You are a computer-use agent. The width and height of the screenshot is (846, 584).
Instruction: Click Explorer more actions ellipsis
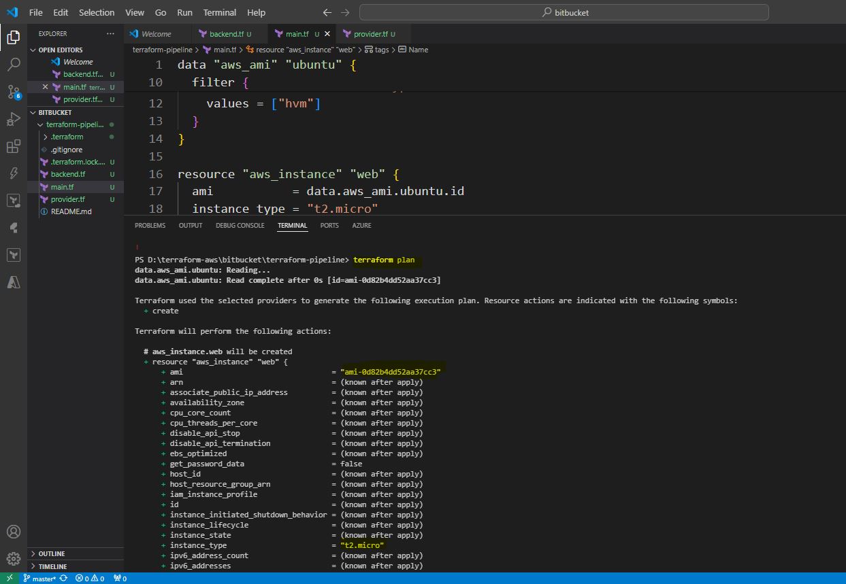point(110,33)
